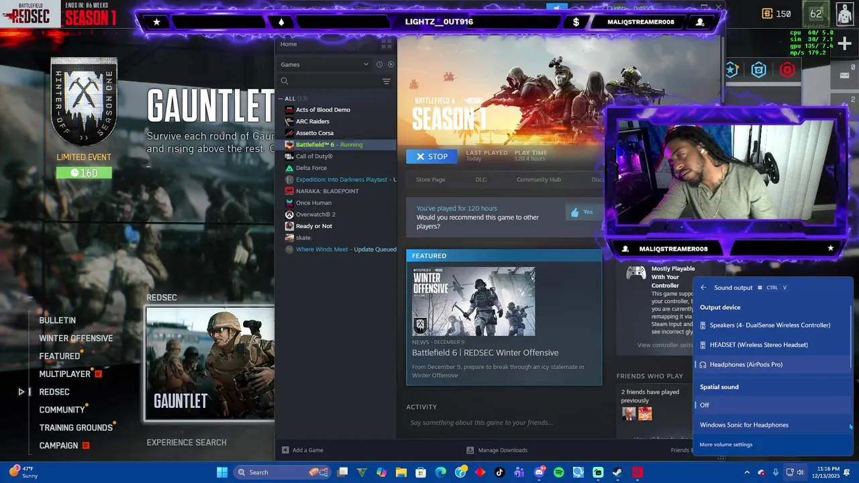Stop the running Battlefield 6 game
Viewport: 859px width, 483px height.
click(432, 156)
